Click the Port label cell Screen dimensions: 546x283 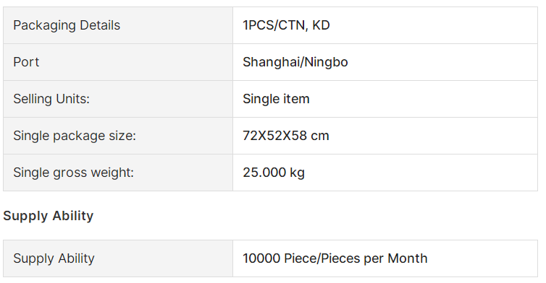[x=118, y=62]
